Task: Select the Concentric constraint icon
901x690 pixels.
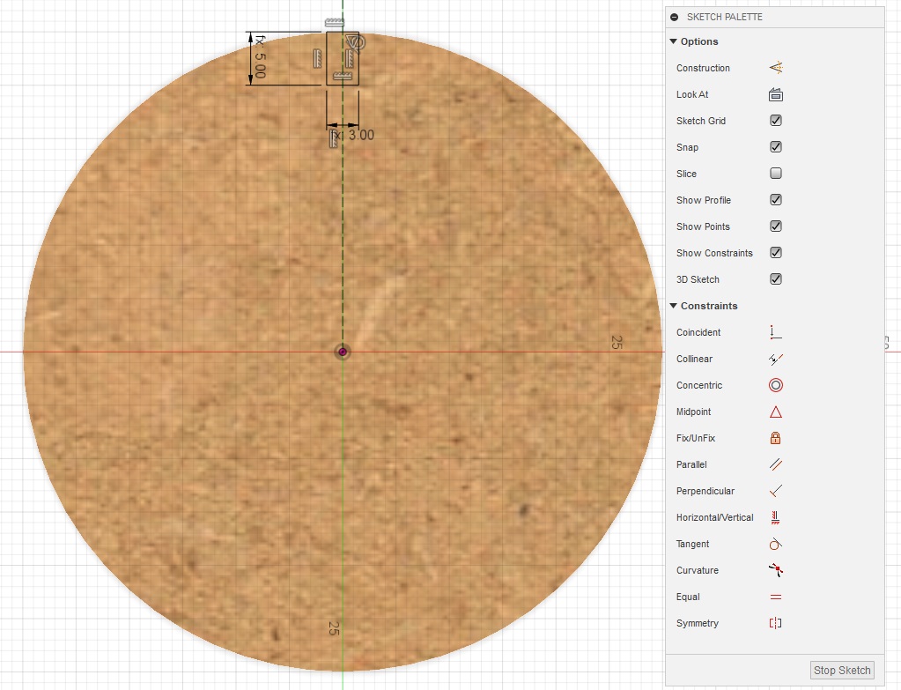Action: tap(776, 385)
